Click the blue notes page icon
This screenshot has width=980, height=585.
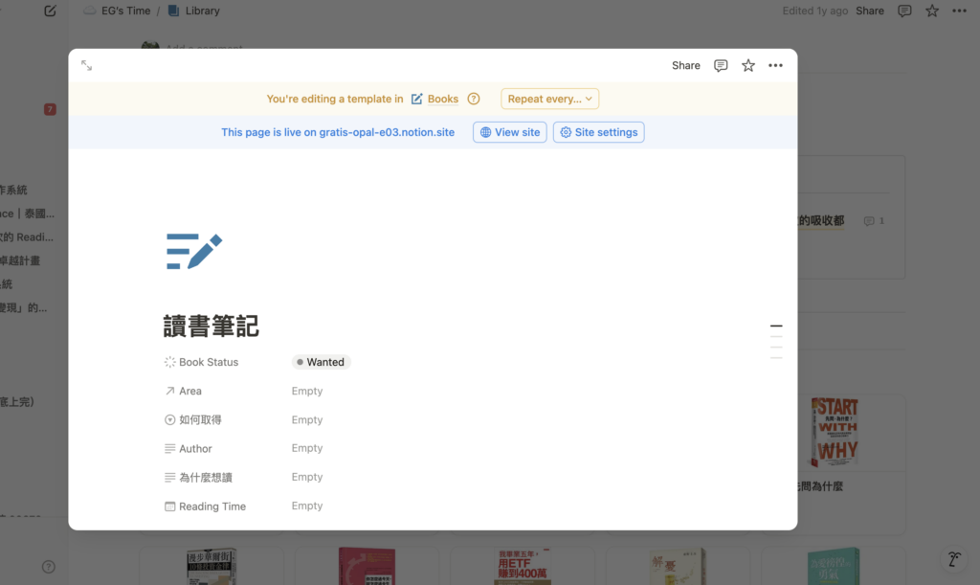click(x=194, y=251)
